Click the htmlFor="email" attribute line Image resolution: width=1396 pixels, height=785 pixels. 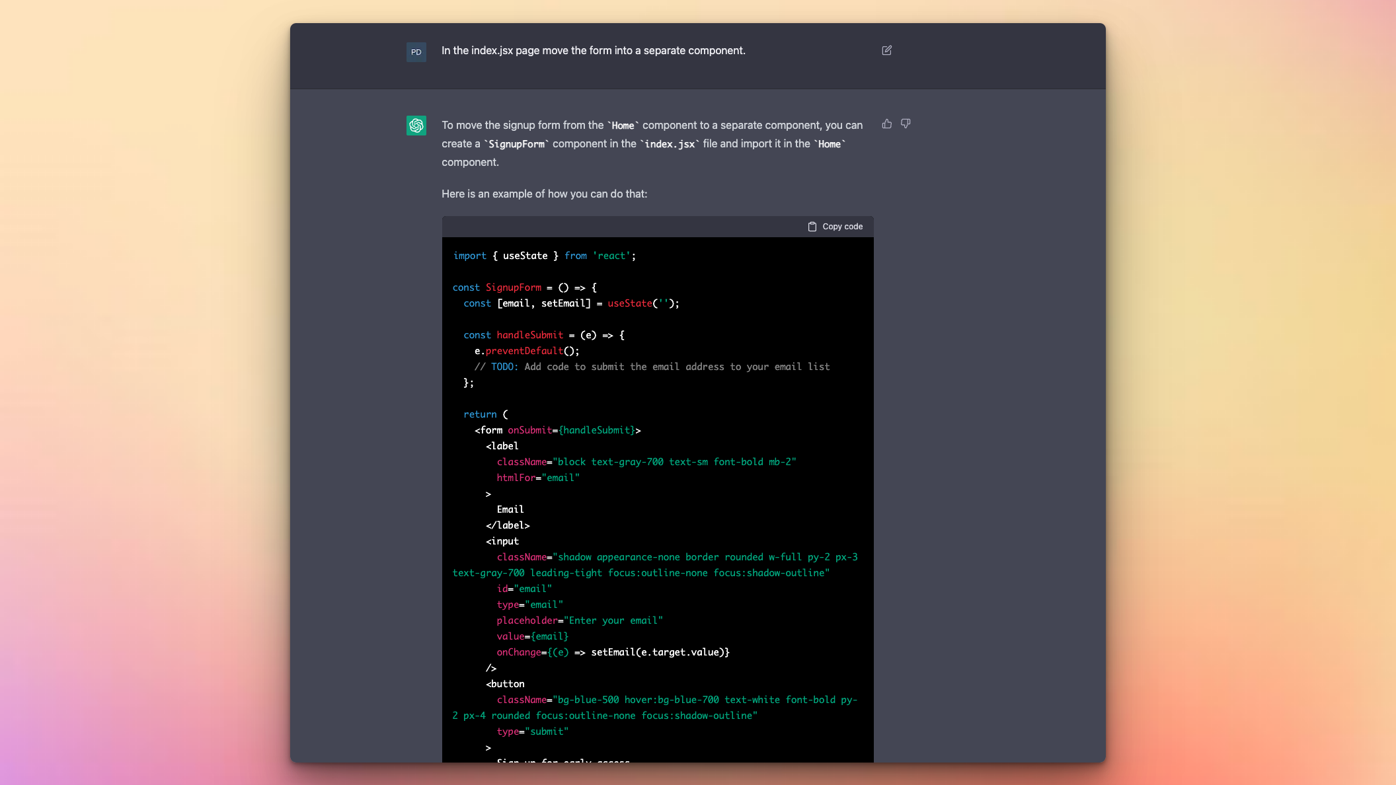click(x=537, y=478)
